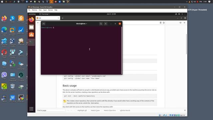
Task: Open Firefox from the Ubuntu dock
Action: (x=31, y=20)
